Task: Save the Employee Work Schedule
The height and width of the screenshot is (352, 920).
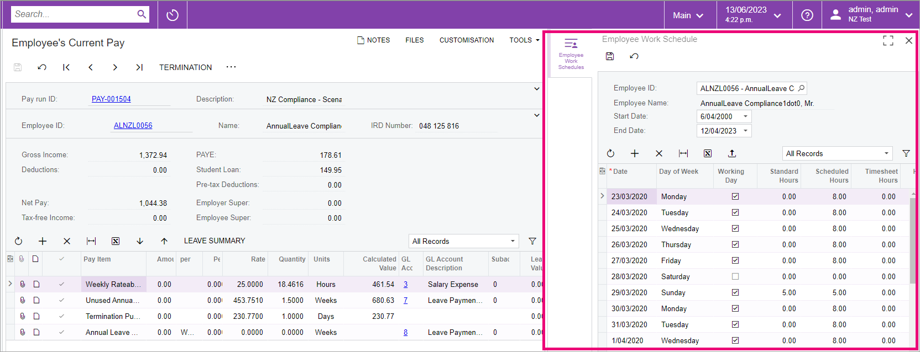Action: [x=610, y=56]
